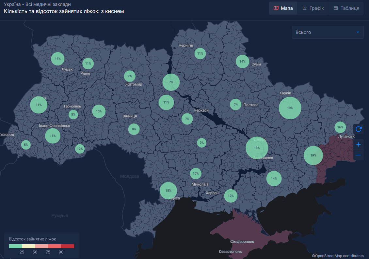
Task: Select the 11% bubble near Рівне
Action: click(x=88, y=64)
